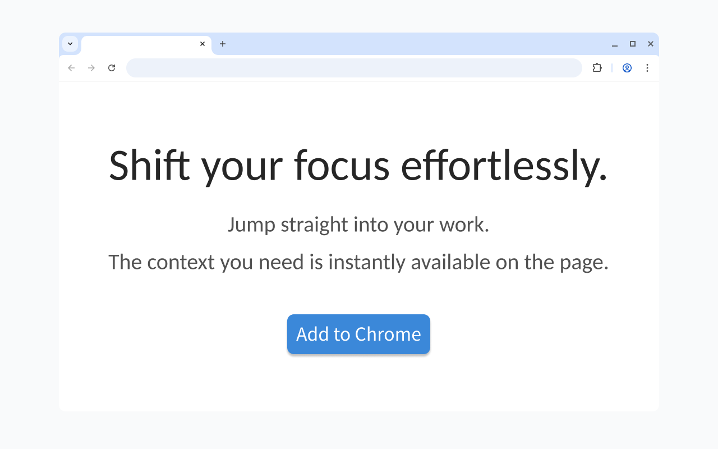This screenshot has width=718, height=449.
Task: Close the browser window
Action: (x=651, y=44)
